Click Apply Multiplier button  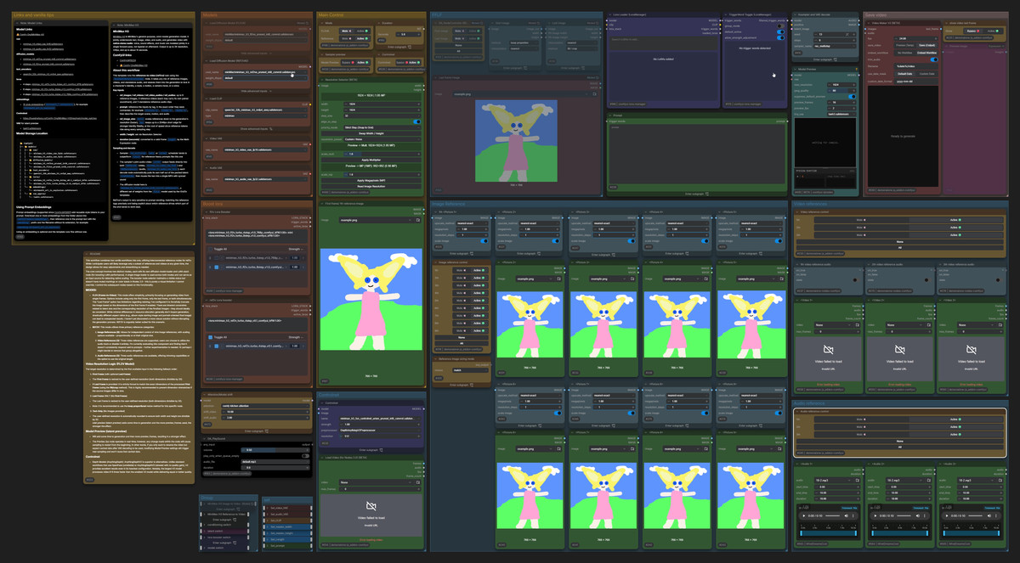[x=371, y=159]
